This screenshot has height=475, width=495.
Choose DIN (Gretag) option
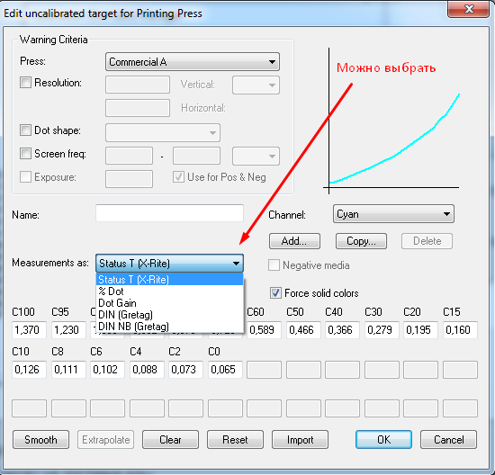coord(169,315)
